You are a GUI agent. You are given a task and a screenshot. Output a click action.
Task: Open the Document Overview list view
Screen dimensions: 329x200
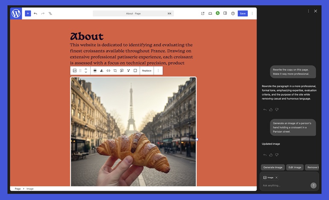tap(50, 14)
